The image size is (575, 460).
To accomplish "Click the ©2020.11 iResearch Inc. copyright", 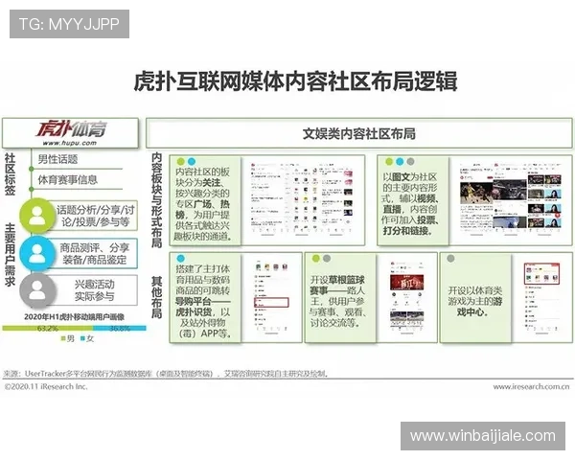I will [x=46, y=386].
